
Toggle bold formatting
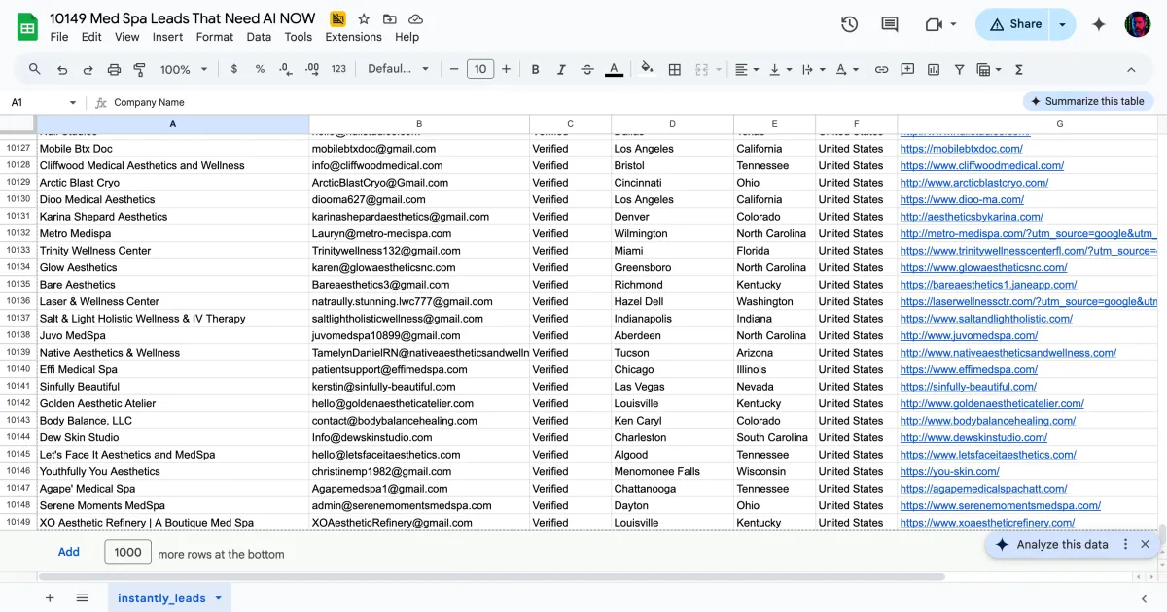point(535,69)
